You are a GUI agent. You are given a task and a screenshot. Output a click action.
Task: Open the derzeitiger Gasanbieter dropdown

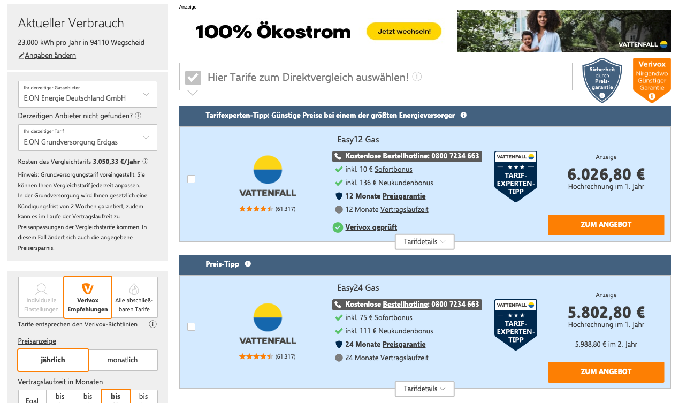coord(88,94)
